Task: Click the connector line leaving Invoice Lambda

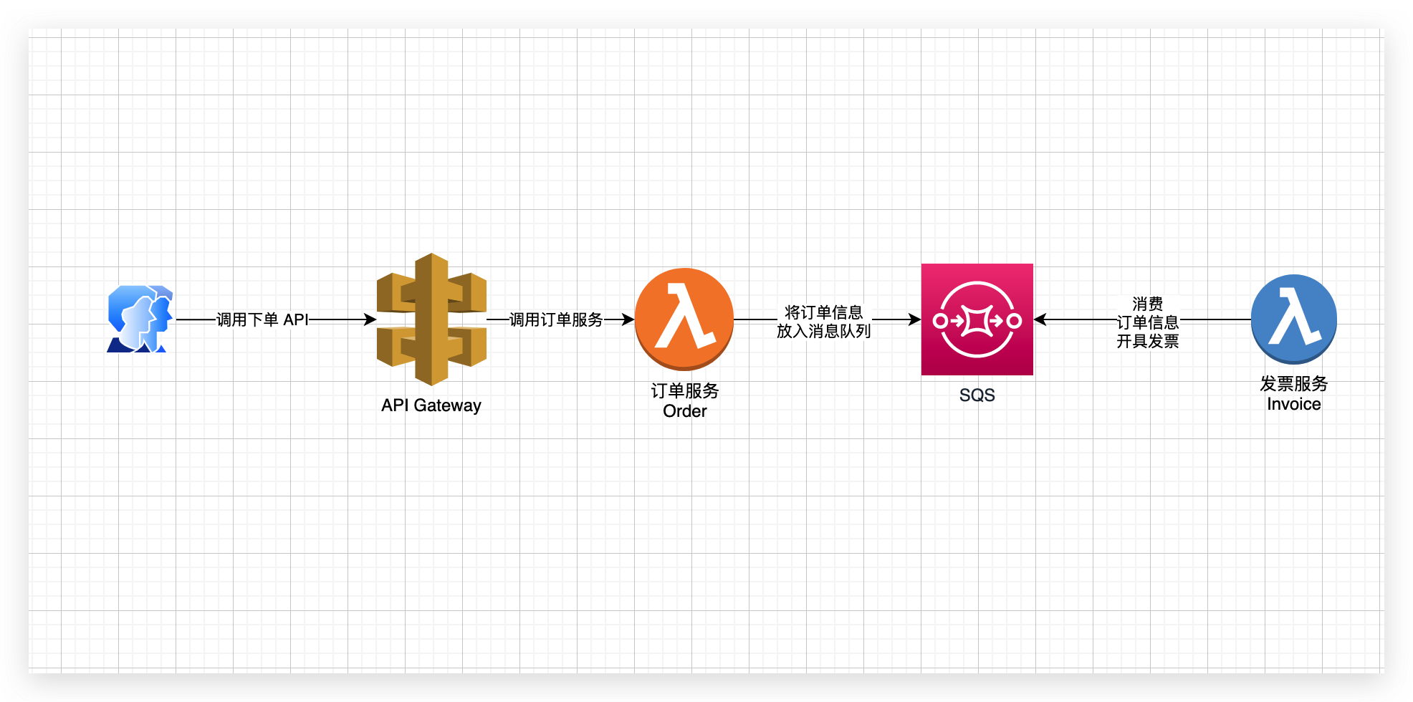Action: [1216, 319]
